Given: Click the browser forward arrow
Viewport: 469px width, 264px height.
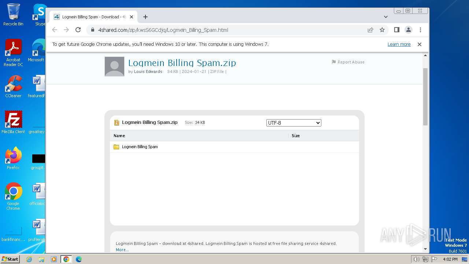Looking at the screenshot, I should (x=66, y=30).
